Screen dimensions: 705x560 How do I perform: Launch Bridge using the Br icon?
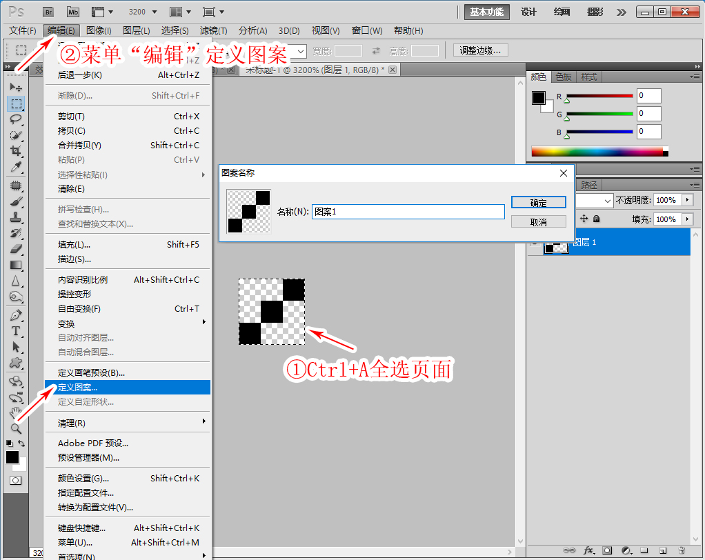(x=48, y=12)
